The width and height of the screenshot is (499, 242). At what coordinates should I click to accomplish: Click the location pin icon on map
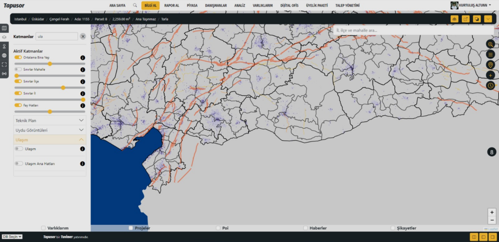pyautogui.click(x=490, y=65)
